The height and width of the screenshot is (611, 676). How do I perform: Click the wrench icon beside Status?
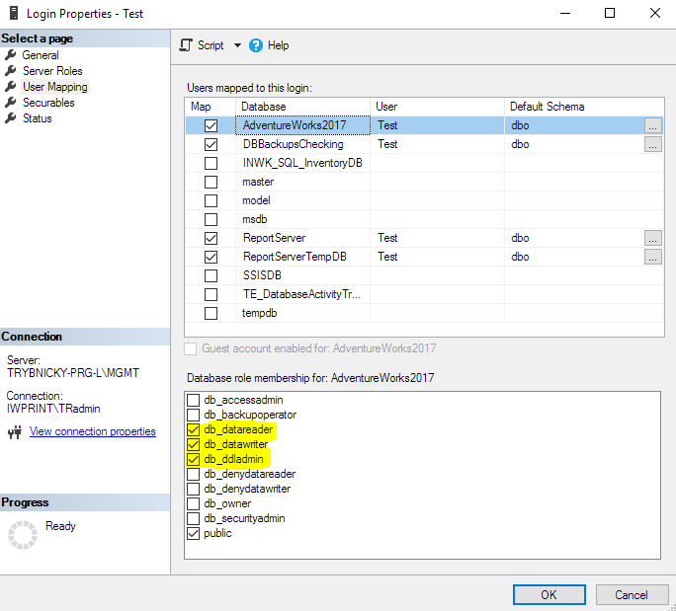(10, 118)
